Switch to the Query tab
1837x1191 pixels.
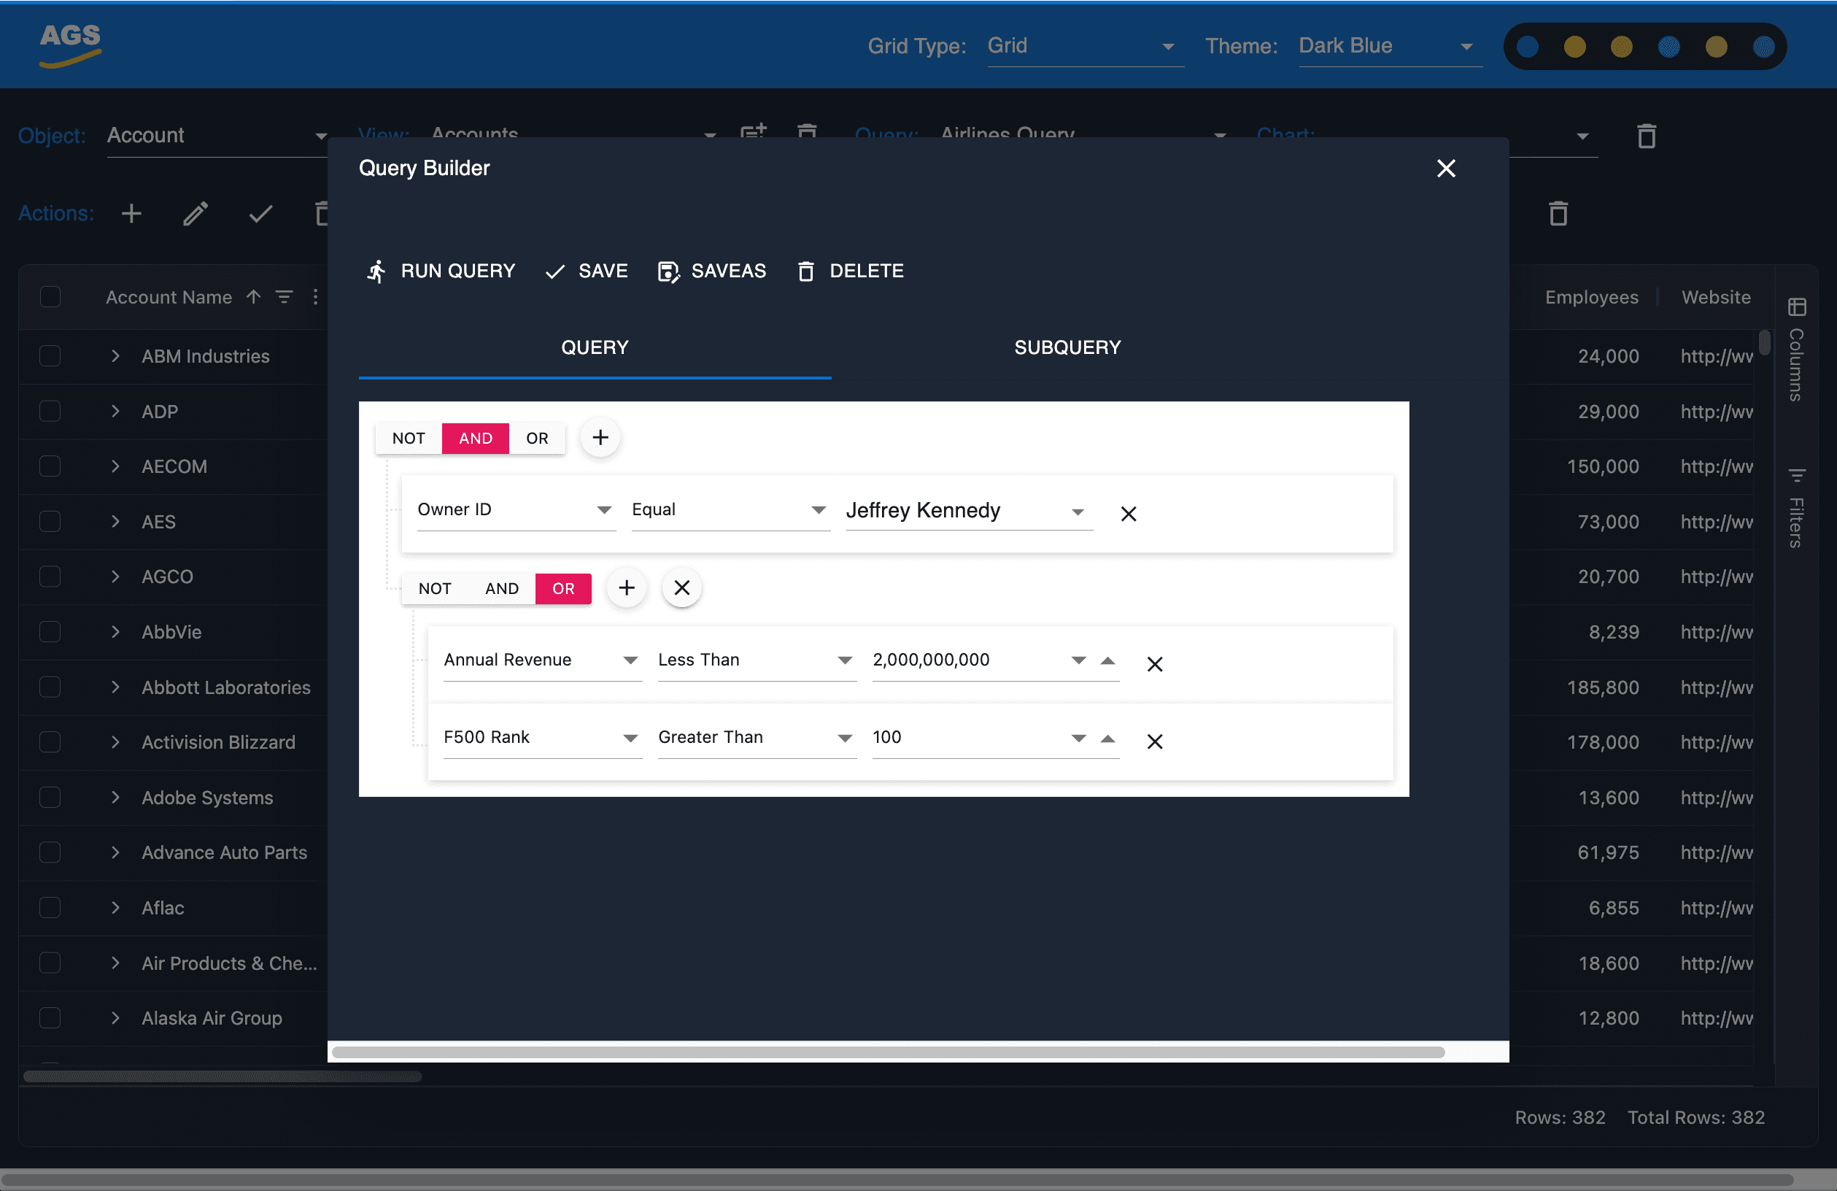click(x=595, y=347)
